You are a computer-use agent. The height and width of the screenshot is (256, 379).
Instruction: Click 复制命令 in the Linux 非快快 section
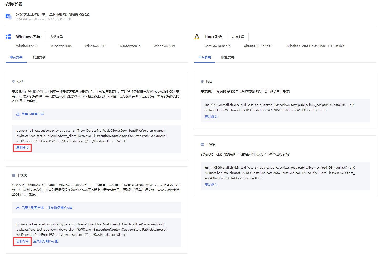(x=211, y=185)
